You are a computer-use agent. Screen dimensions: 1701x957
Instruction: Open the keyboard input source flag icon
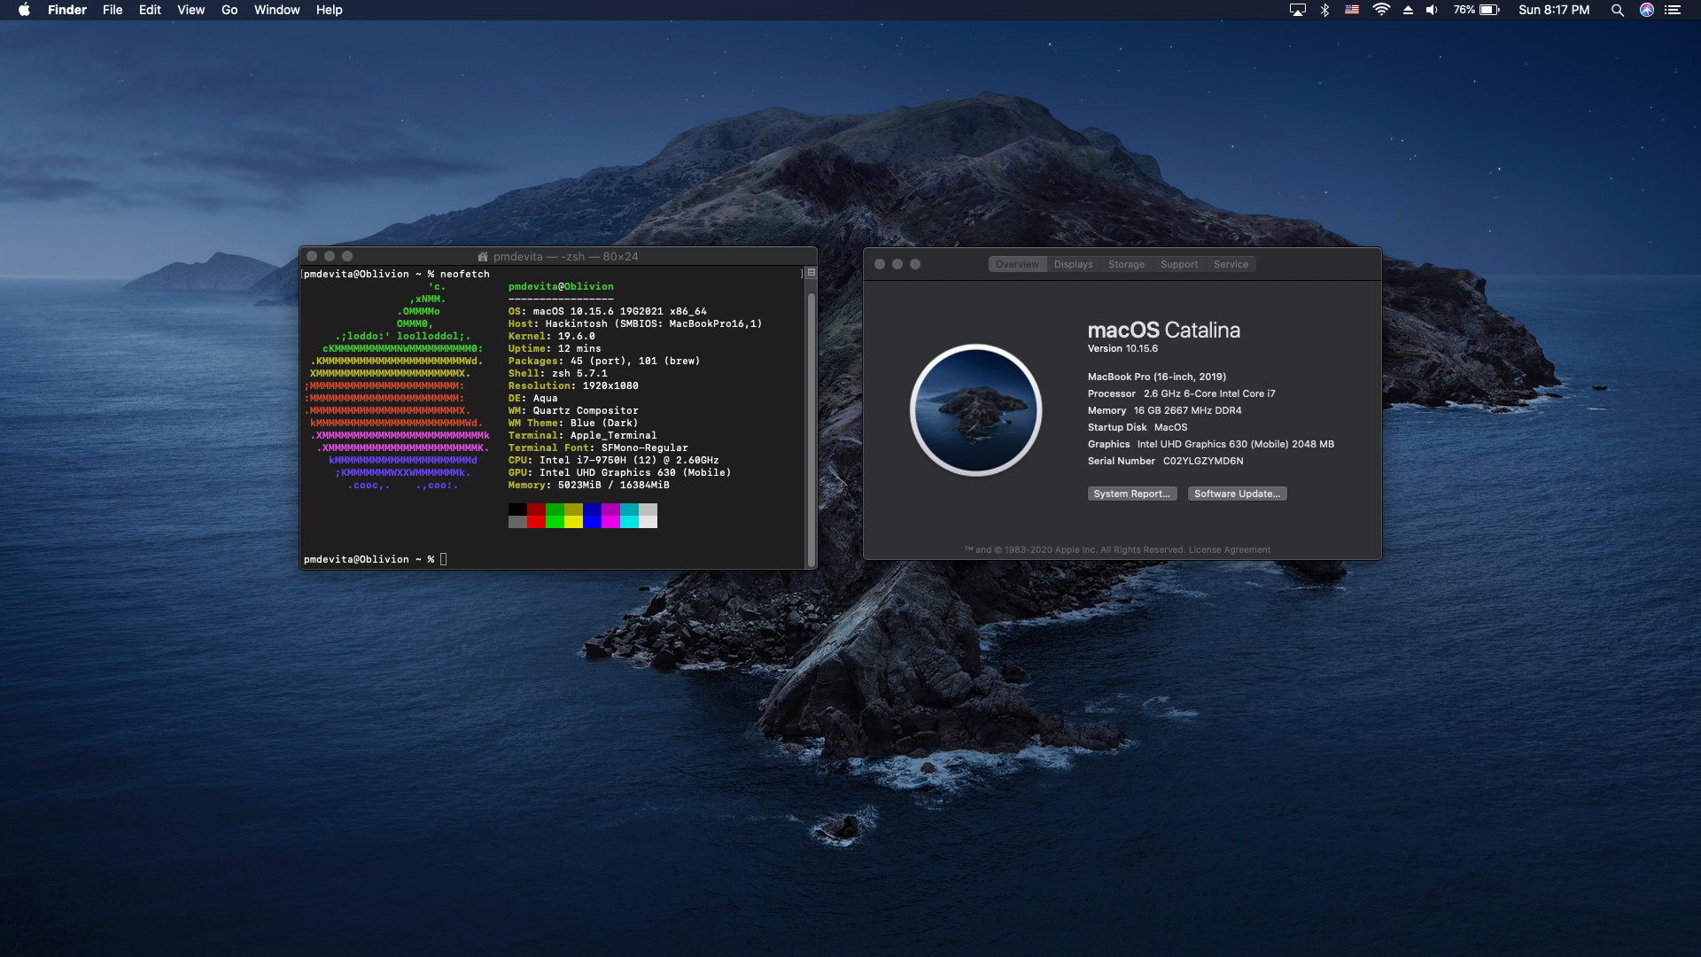tap(1352, 10)
